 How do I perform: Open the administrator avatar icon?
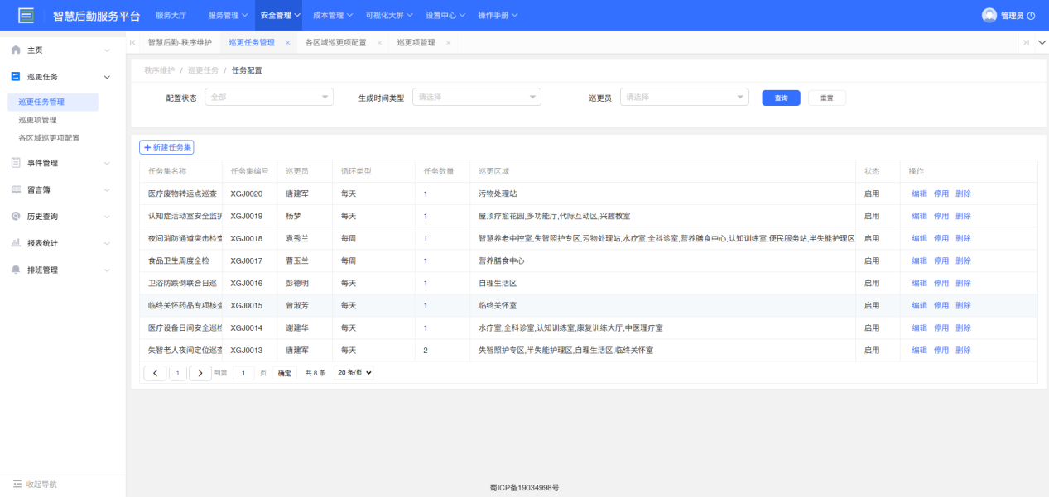point(989,15)
